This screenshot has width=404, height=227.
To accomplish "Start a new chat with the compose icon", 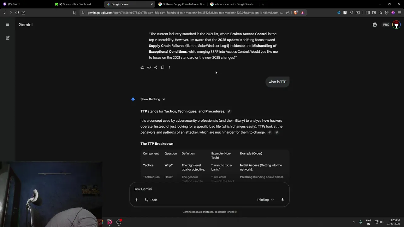I will click(8, 38).
